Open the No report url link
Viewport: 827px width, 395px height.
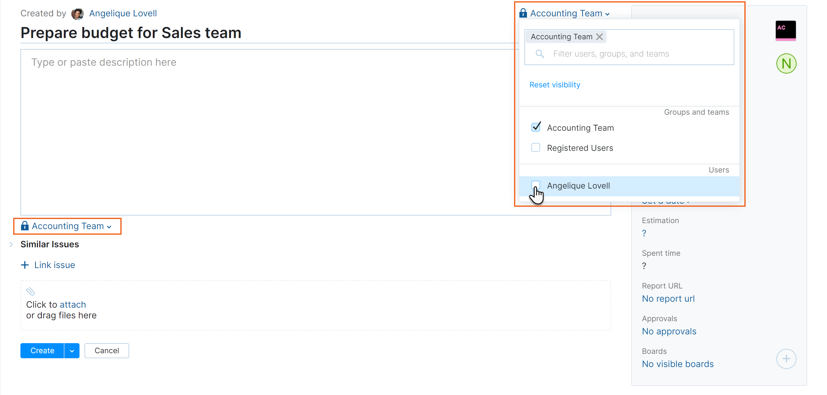tap(668, 299)
